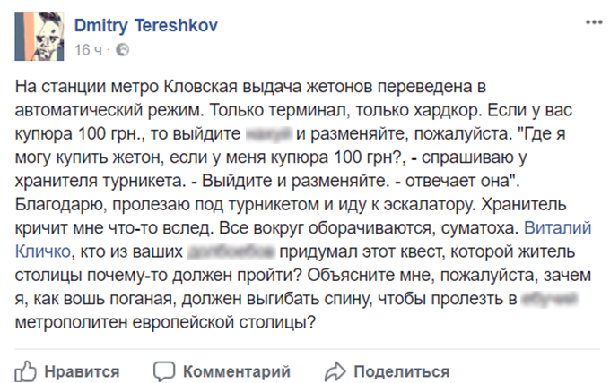The image size is (610, 383).
Task: Click the globe public privacy icon
Action: (123, 50)
